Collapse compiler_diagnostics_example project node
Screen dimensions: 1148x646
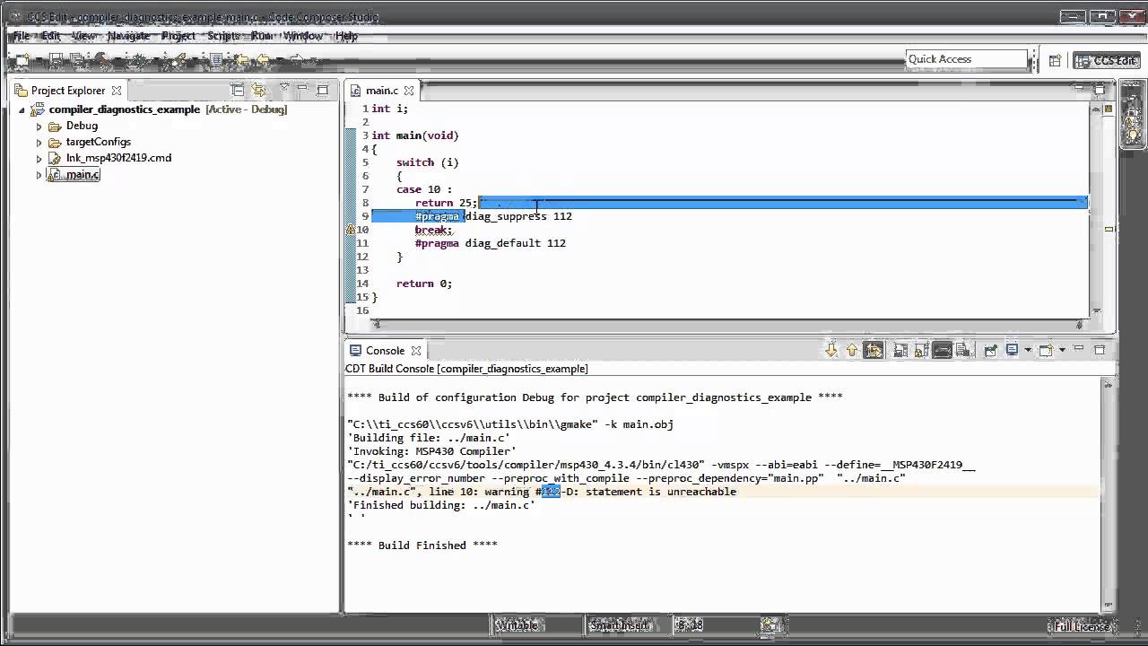point(22,109)
